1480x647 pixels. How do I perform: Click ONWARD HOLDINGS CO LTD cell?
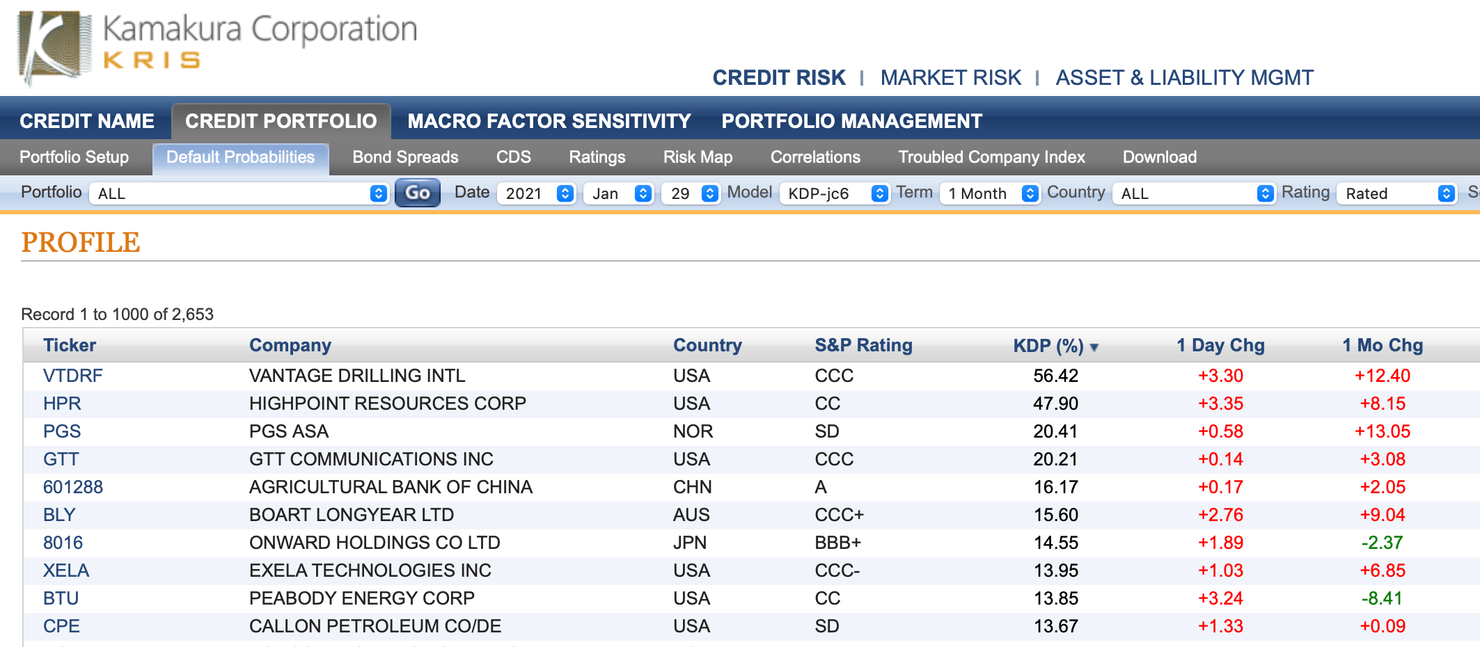(x=375, y=543)
